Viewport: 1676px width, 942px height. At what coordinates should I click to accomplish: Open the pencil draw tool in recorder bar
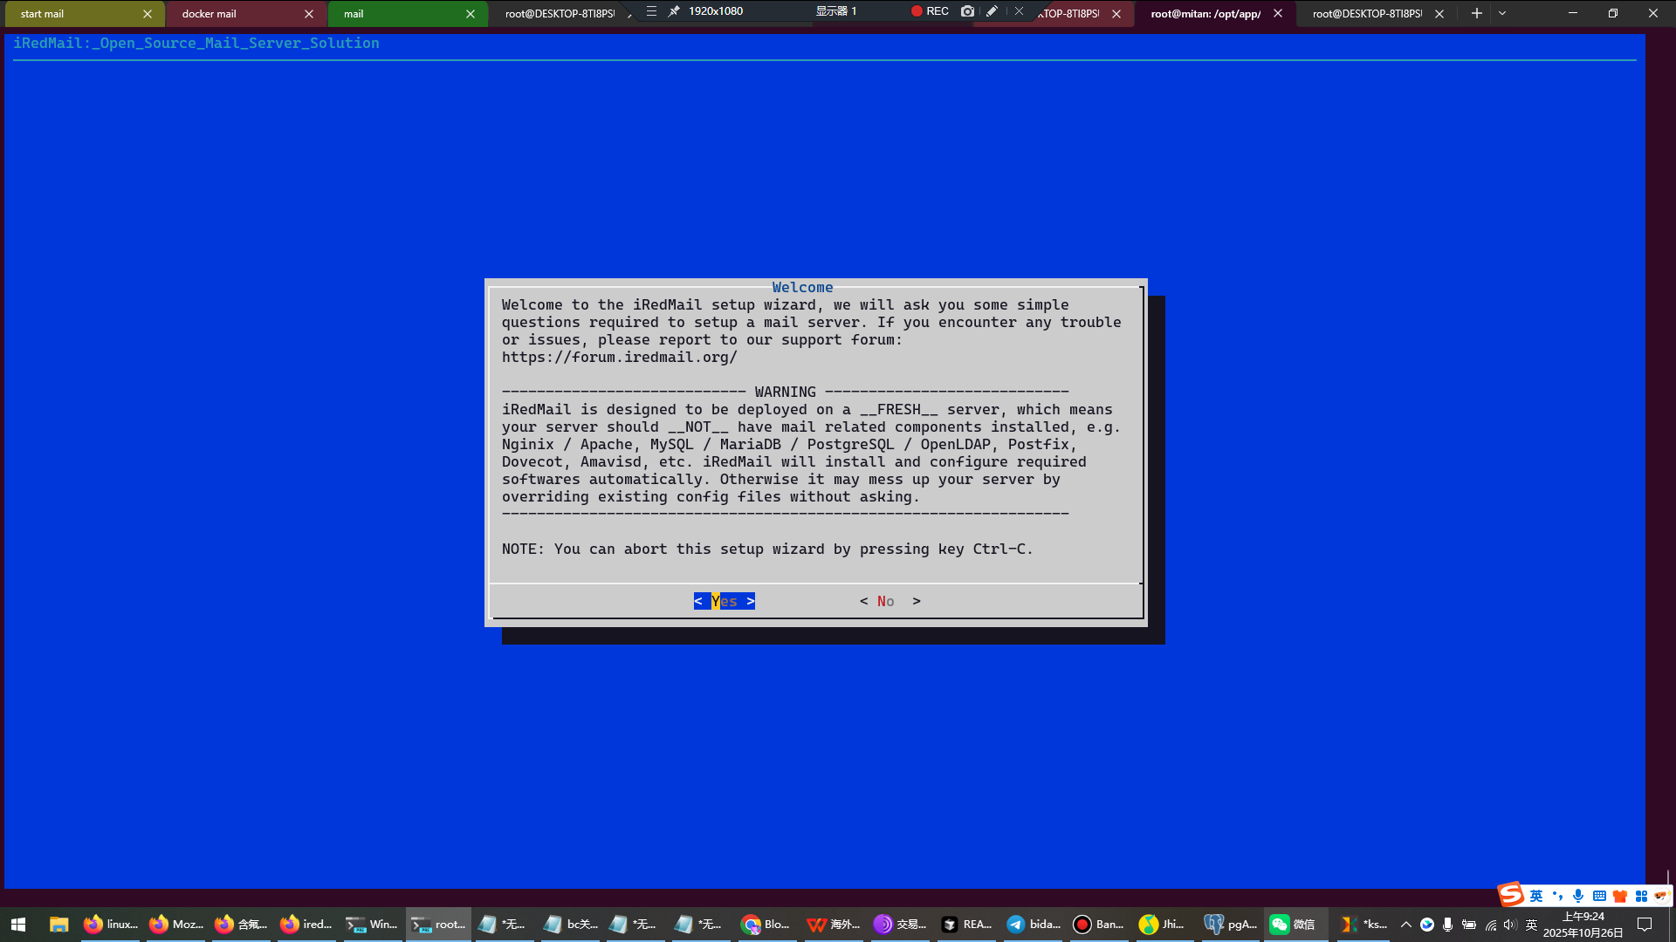(993, 11)
